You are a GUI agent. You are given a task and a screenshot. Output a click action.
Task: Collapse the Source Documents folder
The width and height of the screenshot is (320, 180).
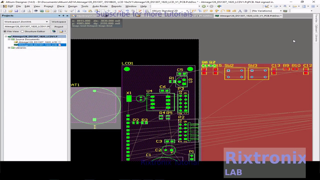pos(9,39)
